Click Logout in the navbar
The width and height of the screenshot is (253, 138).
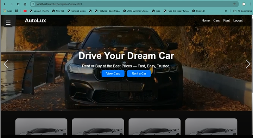click(x=238, y=20)
